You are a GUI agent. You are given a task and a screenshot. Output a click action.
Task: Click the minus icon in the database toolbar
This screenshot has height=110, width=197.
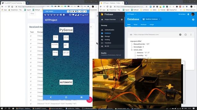pos(186,35)
